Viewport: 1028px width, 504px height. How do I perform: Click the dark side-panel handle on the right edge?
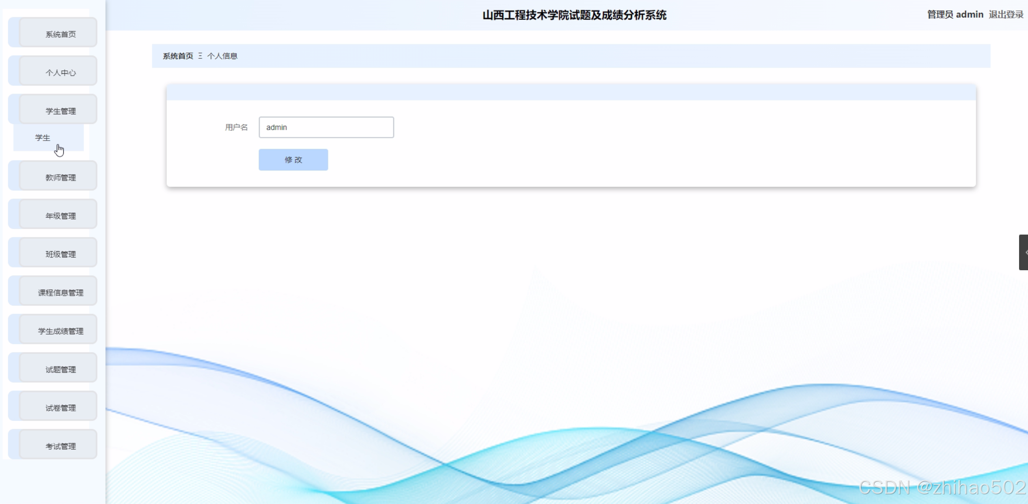point(1024,252)
